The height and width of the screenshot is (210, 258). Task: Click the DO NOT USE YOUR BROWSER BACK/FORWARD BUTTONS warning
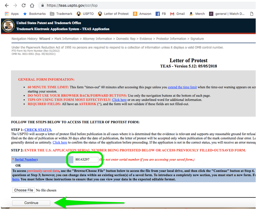pyautogui.click(x=77, y=96)
